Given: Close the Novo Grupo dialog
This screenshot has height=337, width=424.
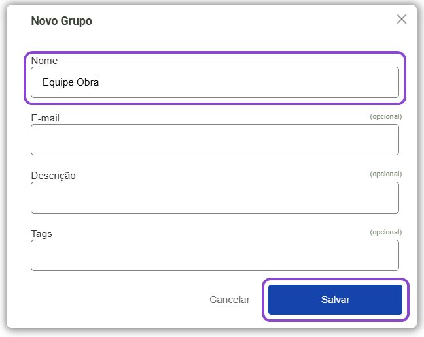Looking at the screenshot, I should pyautogui.click(x=402, y=19).
